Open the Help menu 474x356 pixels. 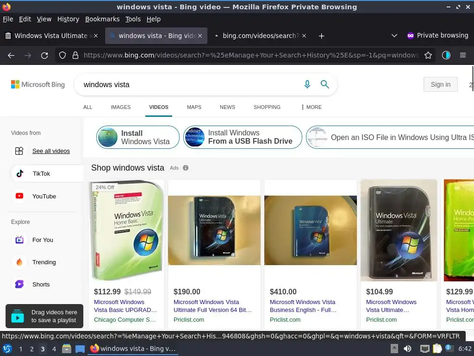pyautogui.click(x=154, y=19)
